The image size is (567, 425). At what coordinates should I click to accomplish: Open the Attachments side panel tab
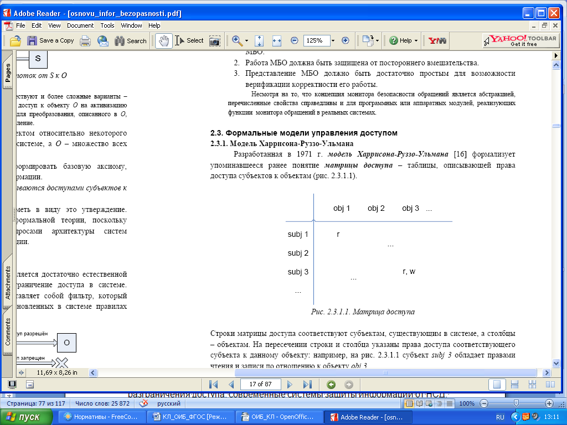click(x=8, y=283)
